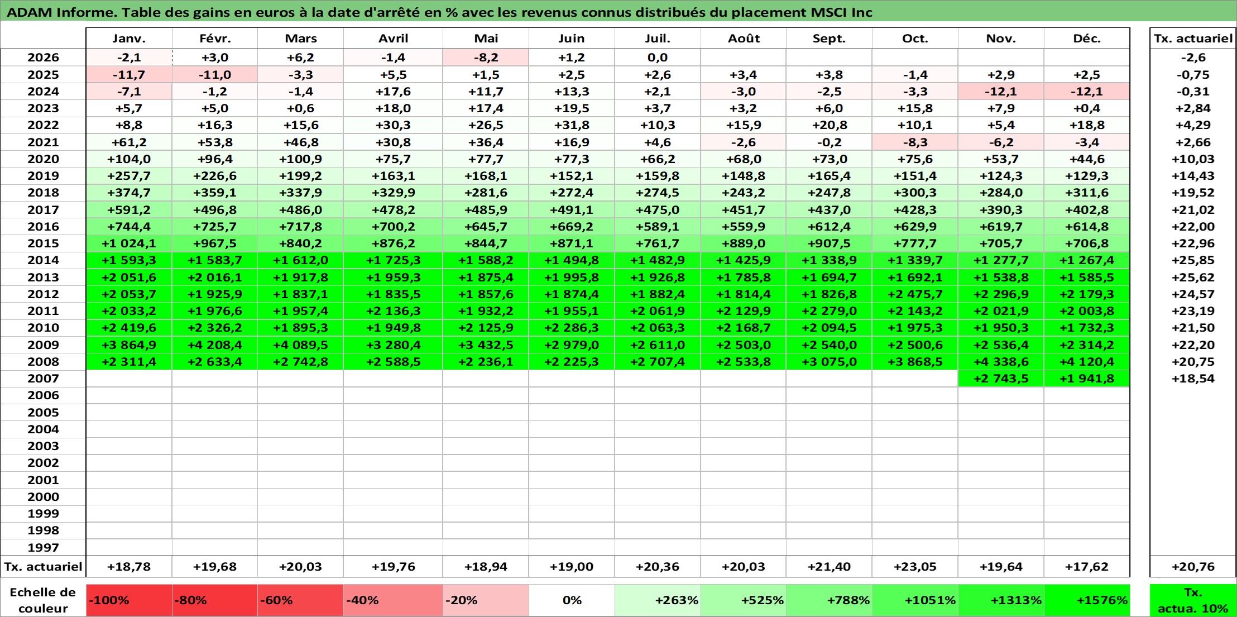This screenshot has height=617, width=1237.
Task: Click cell +17,6 for Avril 2024
Action: (394, 92)
